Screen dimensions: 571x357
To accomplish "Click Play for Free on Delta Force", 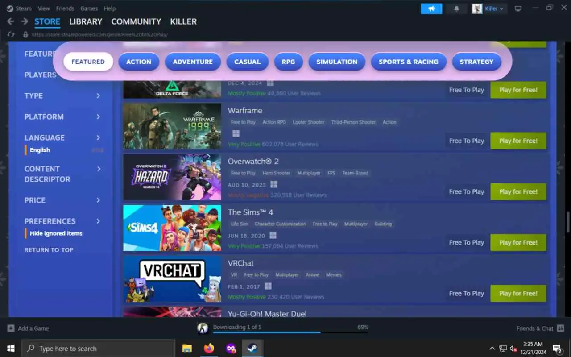I will coord(518,90).
